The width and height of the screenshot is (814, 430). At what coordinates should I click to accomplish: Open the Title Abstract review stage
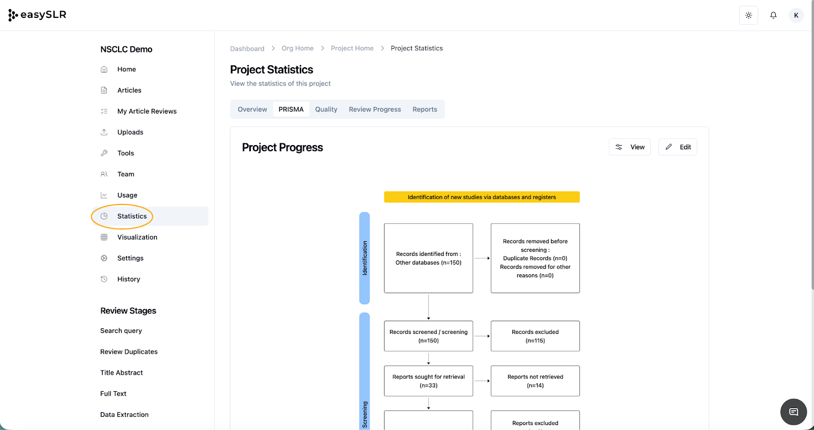(x=122, y=372)
